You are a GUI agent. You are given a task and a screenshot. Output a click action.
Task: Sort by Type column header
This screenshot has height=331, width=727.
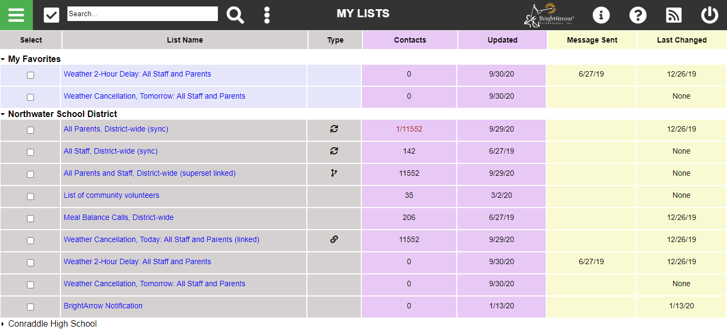(335, 40)
